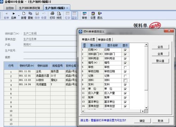The image size is (176, 127).
Task: Toggle display checkbox for 日期 row
Action: pyautogui.click(x=125, y=50)
